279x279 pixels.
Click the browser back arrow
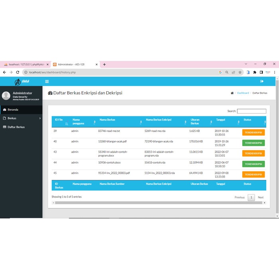click(4, 72)
